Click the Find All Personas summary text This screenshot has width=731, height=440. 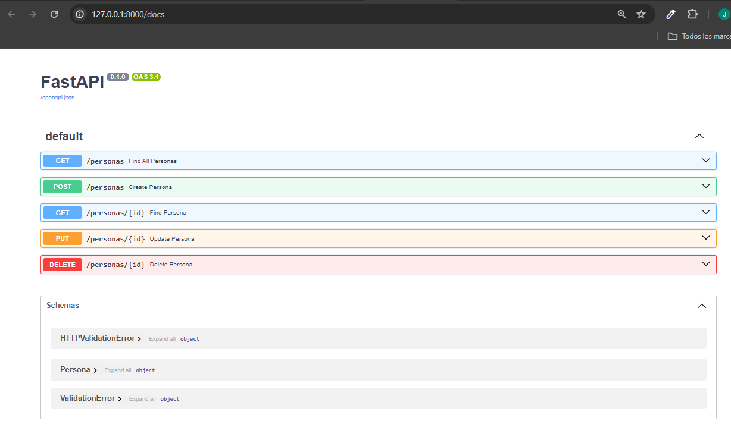[x=152, y=161]
